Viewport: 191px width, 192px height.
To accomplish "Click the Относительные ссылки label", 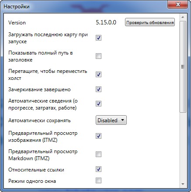I will point(36,170).
